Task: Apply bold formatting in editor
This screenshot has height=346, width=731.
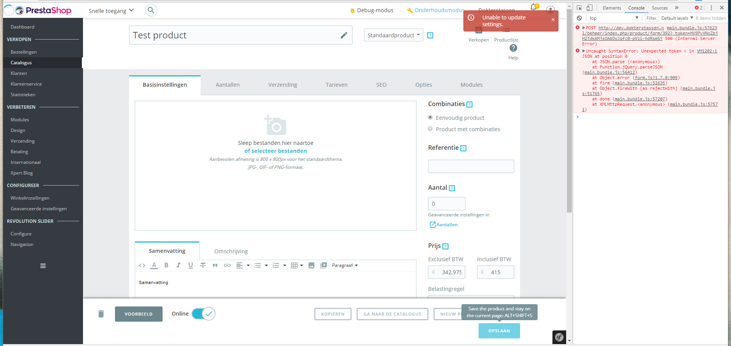Action: tap(166, 265)
